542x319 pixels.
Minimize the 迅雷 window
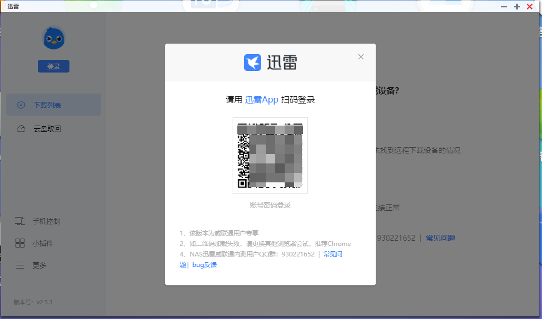[x=504, y=6]
